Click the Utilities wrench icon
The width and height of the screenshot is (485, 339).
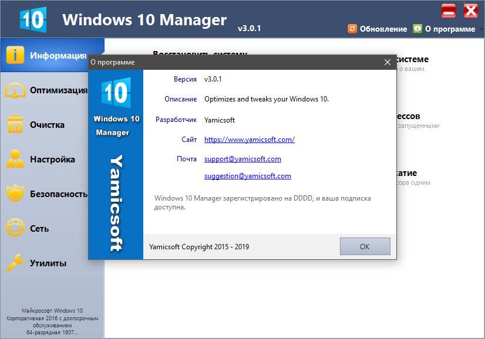point(15,263)
